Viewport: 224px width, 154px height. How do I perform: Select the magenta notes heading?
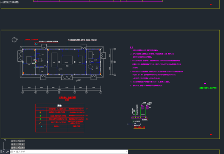coord(132,47)
